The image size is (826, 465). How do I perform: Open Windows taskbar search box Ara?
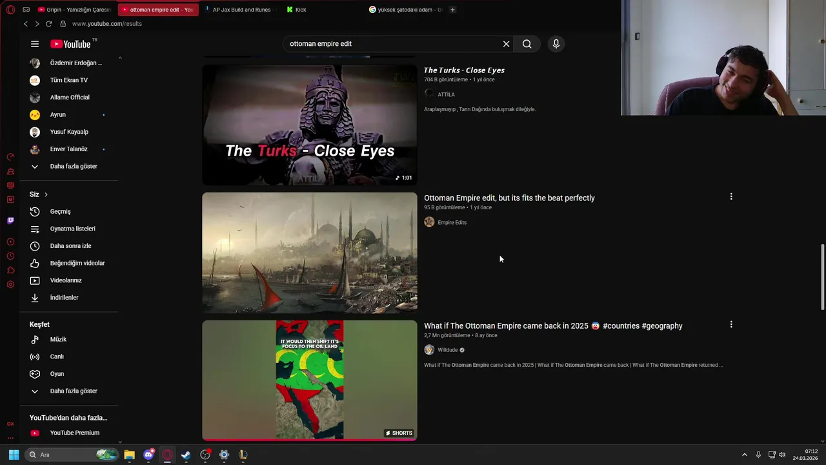(x=72, y=455)
